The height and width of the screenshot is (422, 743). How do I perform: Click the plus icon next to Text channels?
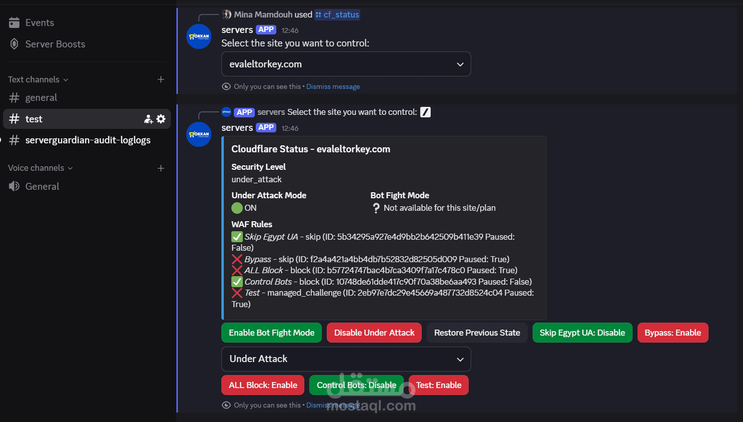click(x=160, y=79)
